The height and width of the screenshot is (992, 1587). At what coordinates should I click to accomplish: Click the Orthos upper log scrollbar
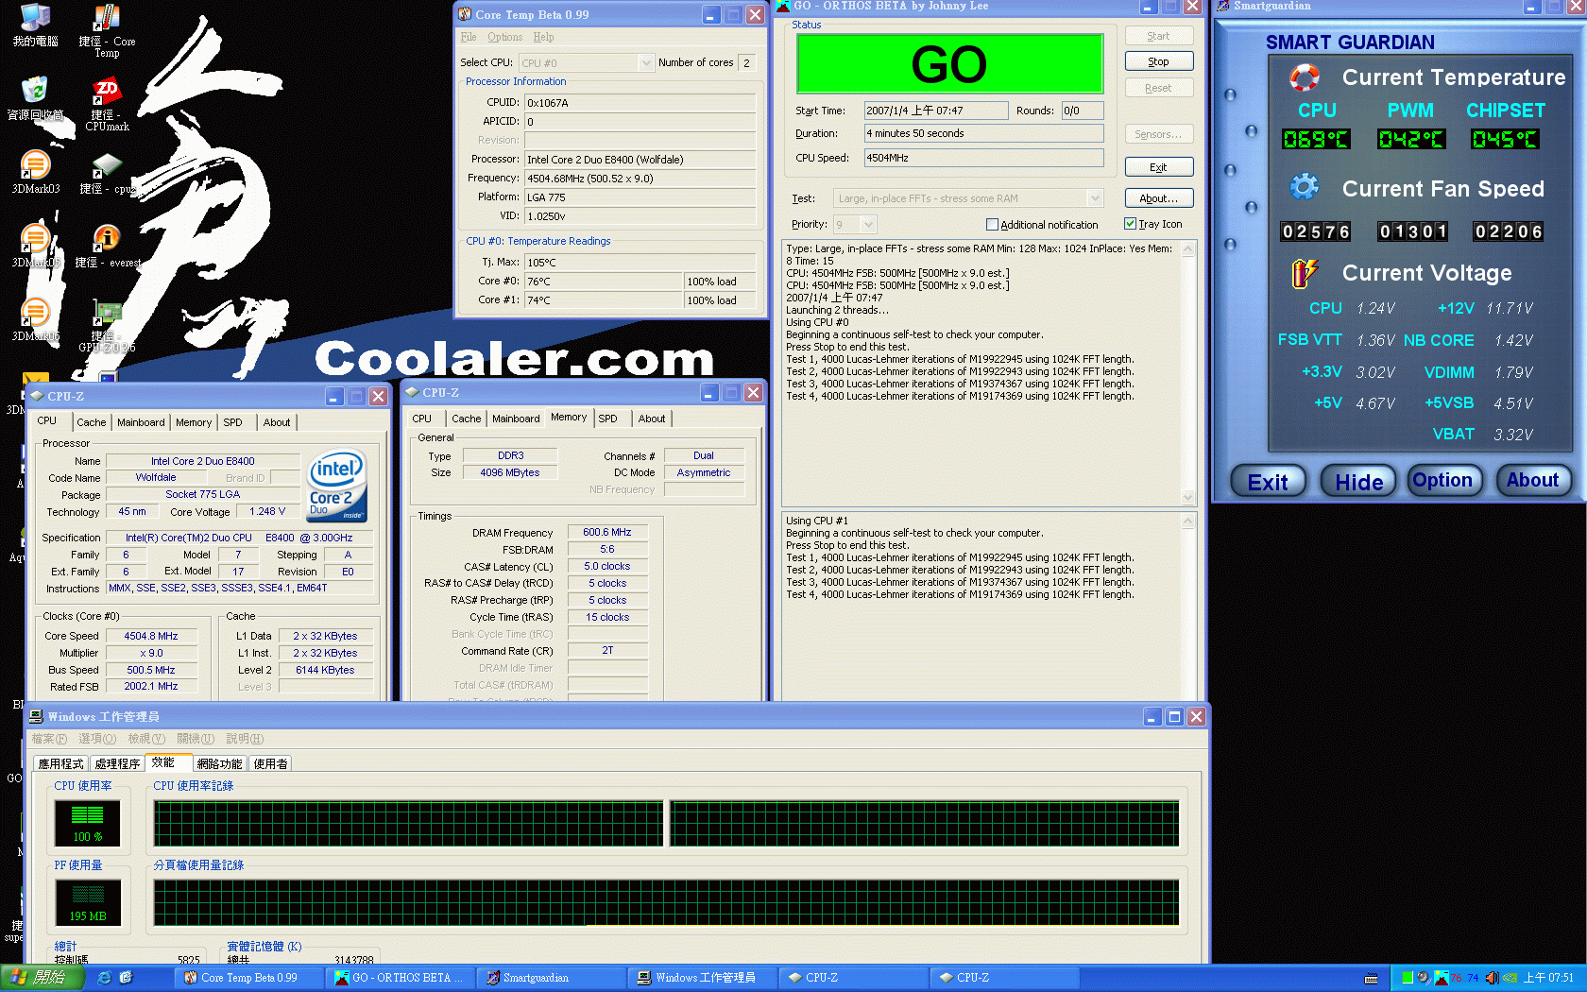[1188, 372]
